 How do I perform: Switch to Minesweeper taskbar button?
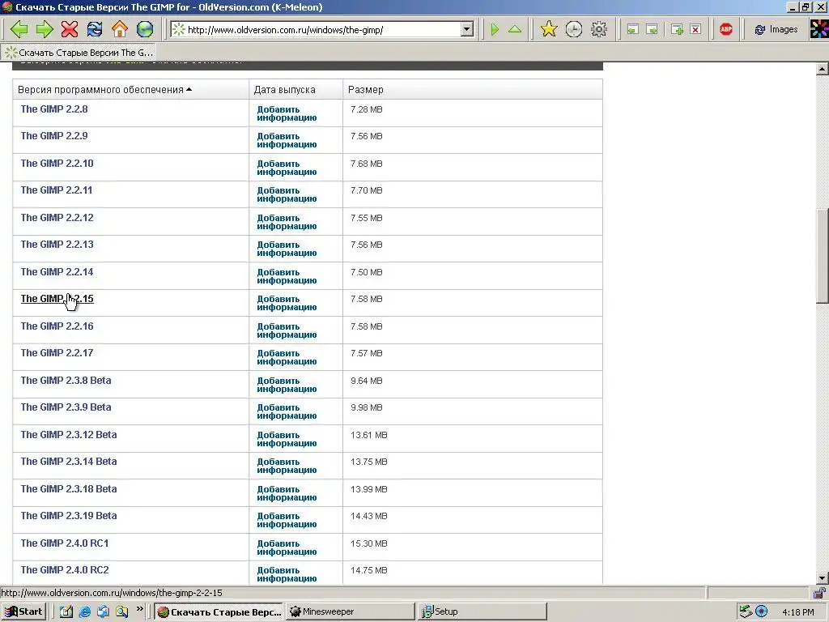coord(351,612)
